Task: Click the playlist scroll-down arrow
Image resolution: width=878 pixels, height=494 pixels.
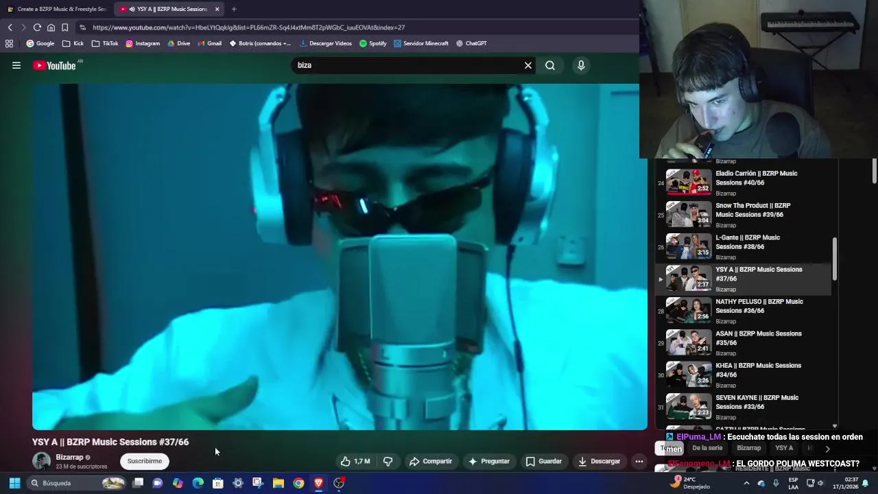Action: pos(835,426)
